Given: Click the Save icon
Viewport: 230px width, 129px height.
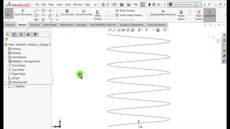Looking at the screenshot, I should tap(121, 5).
